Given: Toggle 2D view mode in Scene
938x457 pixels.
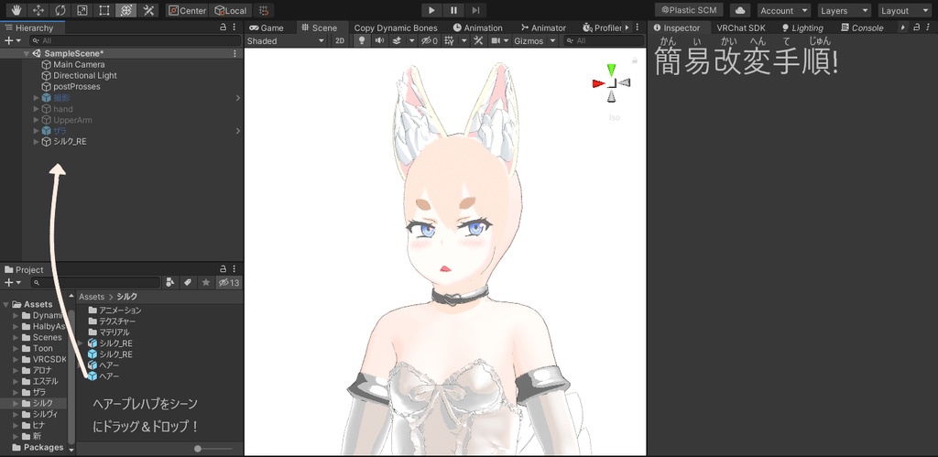Looking at the screenshot, I should 340,40.
